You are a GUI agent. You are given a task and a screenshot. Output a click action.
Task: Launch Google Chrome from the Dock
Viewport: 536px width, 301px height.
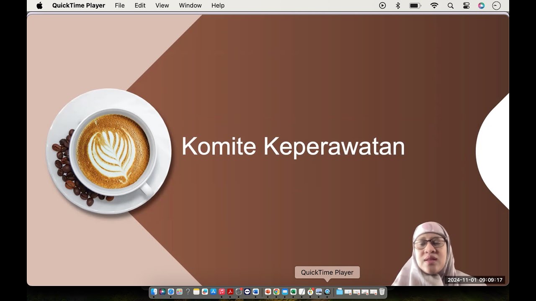pos(276,292)
